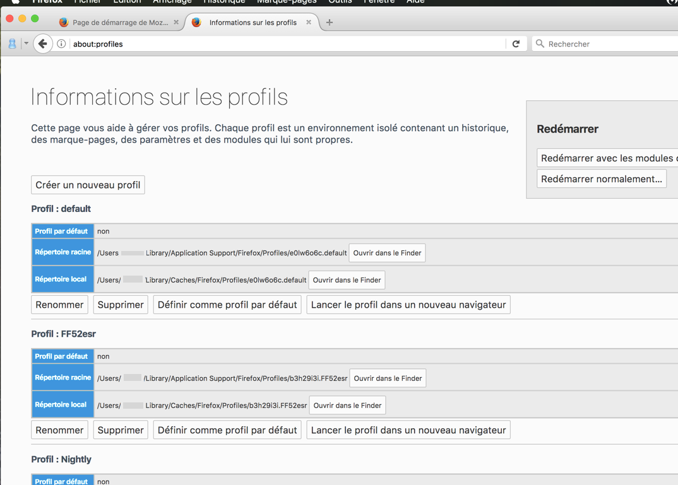
Task: Open default profile root directory in Finder
Action: click(387, 253)
